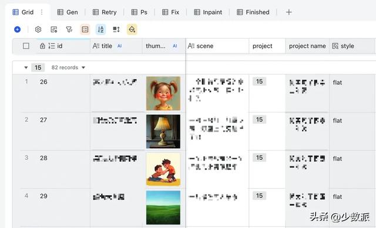Select id cell 28
Viewport: 376px width, 228px height.
63,169
